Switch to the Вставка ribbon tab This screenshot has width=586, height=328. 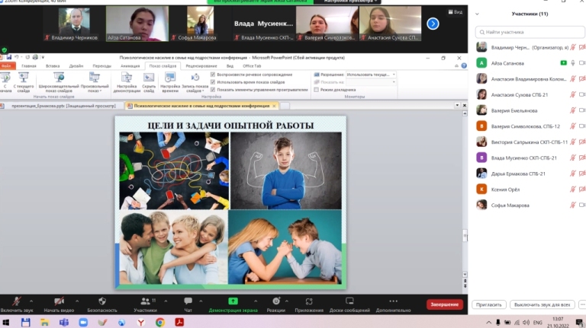pos(53,66)
